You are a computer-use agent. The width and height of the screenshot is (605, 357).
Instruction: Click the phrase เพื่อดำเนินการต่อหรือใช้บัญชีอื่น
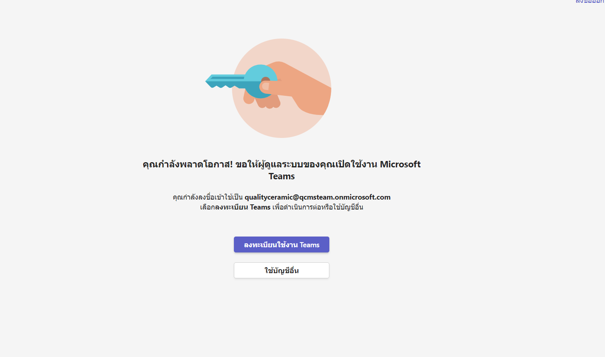[x=318, y=207]
